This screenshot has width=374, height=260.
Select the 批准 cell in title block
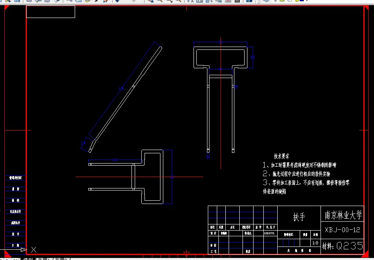tap(248, 251)
